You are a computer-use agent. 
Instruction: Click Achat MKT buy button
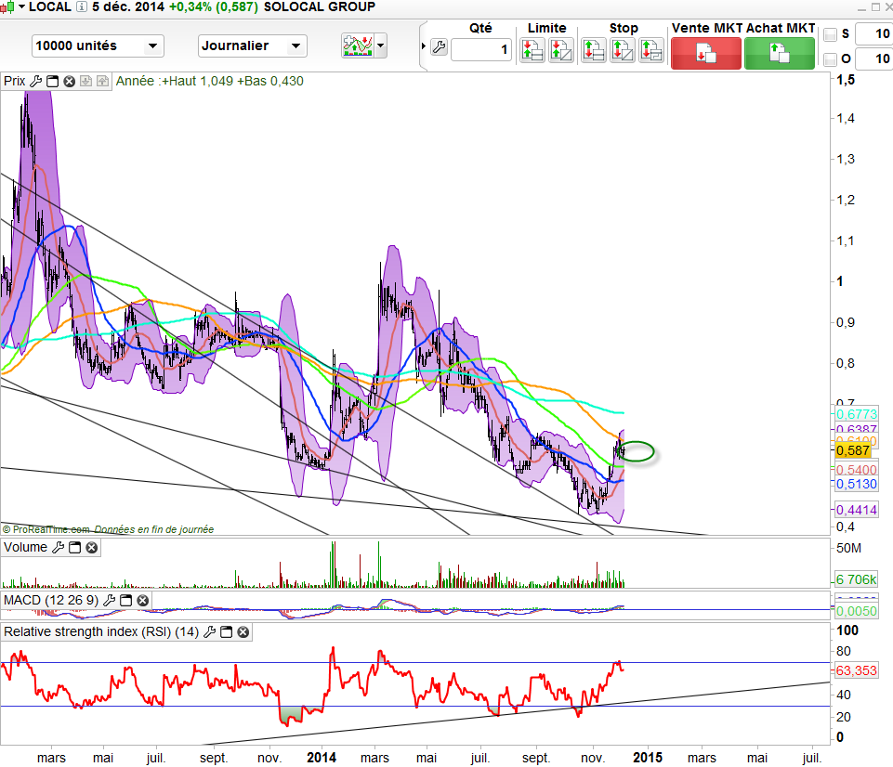pos(779,54)
